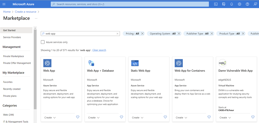
Task: Favorite the Web App + Database heart
Action: pos(121,117)
